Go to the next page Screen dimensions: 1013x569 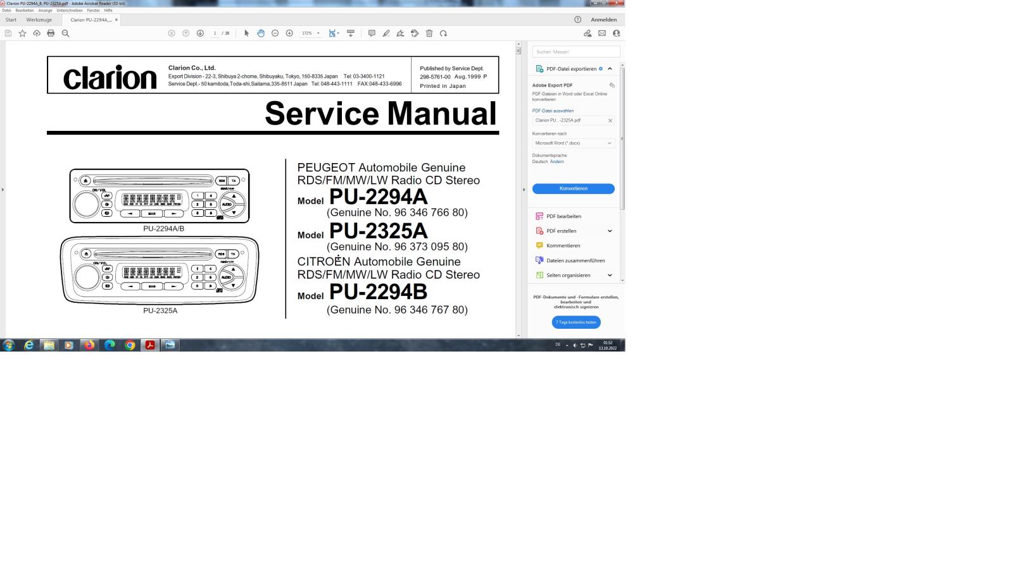click(200, 34)
